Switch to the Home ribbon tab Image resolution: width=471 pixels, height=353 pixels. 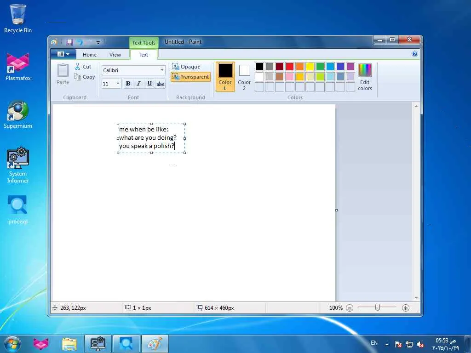click(x=90, y=55)
